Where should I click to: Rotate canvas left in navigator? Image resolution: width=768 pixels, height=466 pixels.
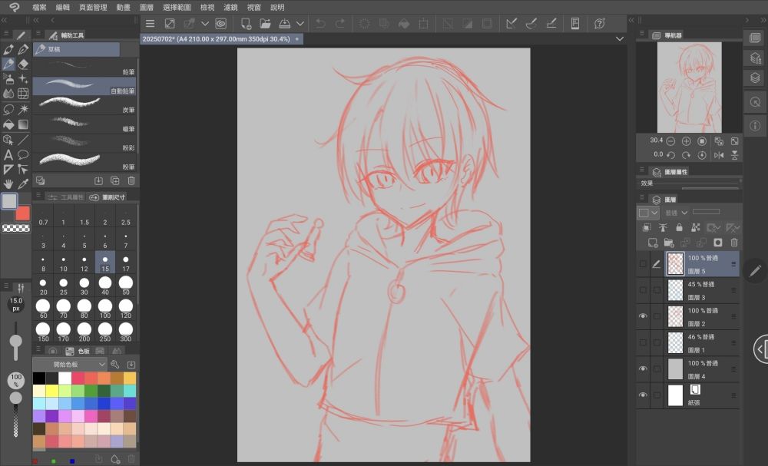pos(670,155)
